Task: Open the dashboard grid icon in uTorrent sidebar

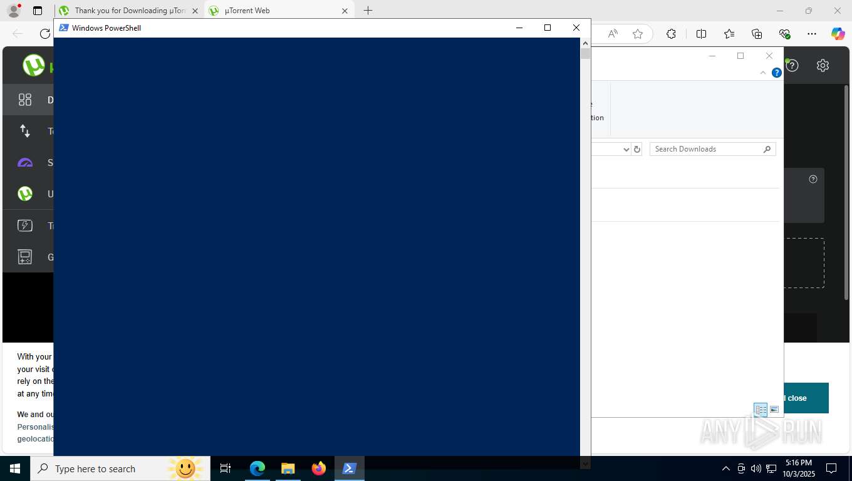Action: (x=25, y=100)
